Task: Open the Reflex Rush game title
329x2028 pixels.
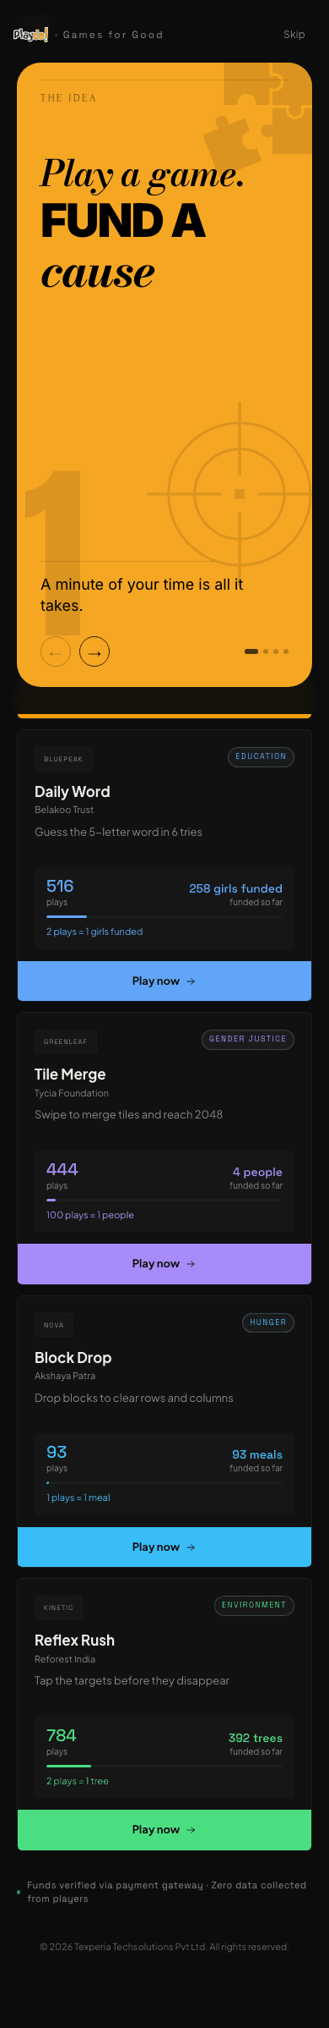Action: (x=74, y=1640)
